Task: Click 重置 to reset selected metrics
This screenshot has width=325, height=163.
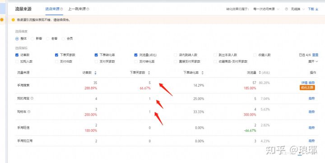Action: pos(315,55)
